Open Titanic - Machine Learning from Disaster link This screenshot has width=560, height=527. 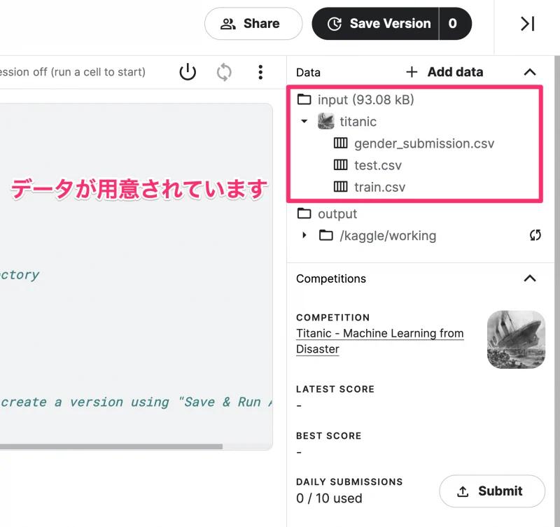(x=380, y=341)
